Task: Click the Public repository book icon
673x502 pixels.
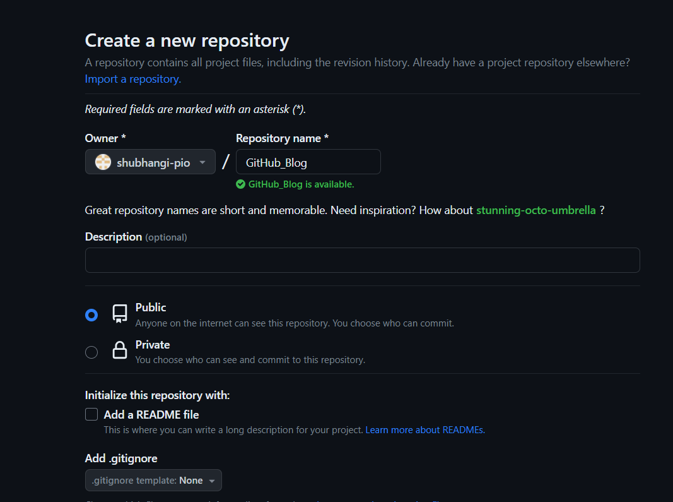Action: (x=120, y=314)
